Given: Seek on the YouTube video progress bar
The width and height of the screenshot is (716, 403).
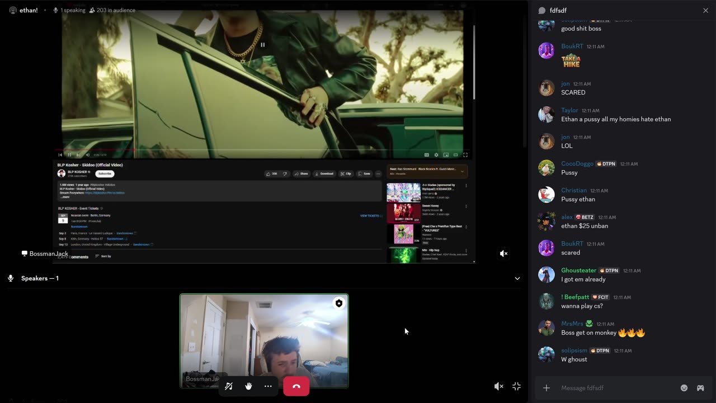Looking at the screenshot, I should click(x=262, y=149).
